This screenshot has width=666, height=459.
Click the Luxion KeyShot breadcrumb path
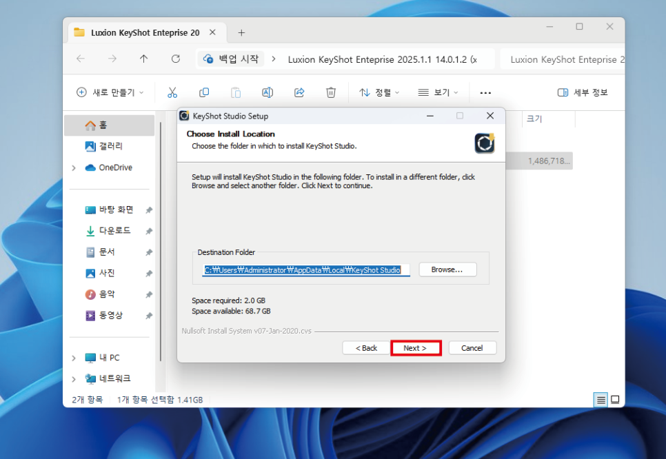point(382,59)
